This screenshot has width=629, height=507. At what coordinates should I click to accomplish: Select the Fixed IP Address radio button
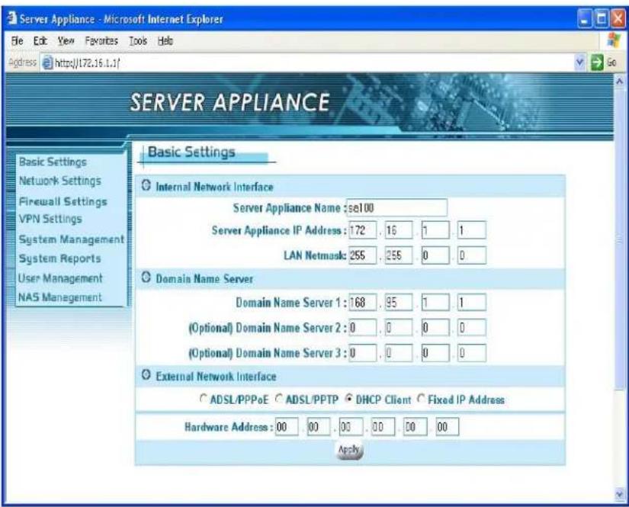tap(421, 399)
